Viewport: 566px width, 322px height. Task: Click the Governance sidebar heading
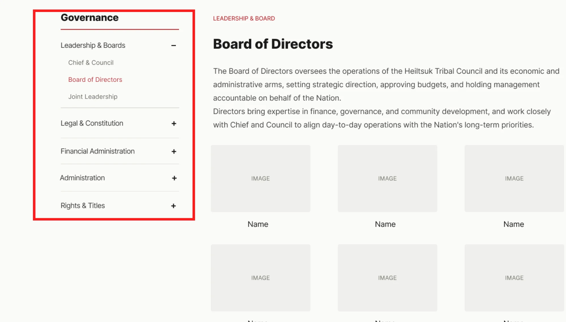pos(89,18)
